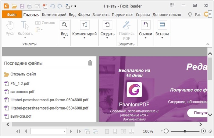Open the Вид magnifier menu

point(64,29)
